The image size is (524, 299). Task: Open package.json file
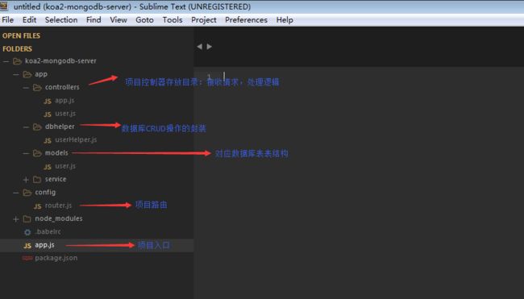click(x=56, y=258)
